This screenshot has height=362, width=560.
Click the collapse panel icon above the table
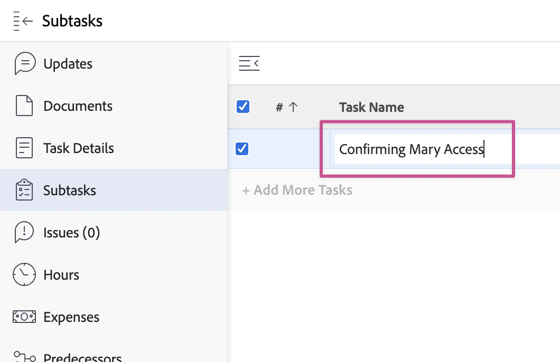(x=249, y=63)
